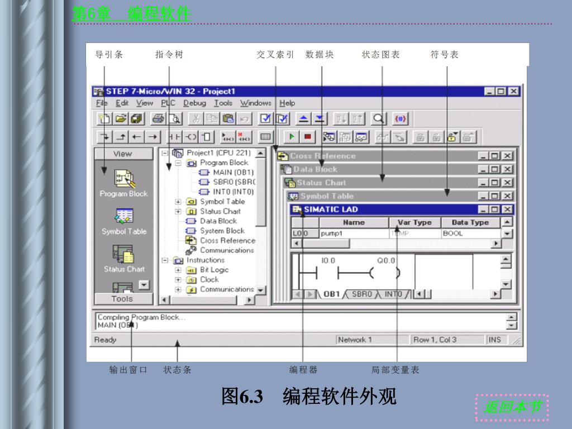Click the red {#} options icon
This screenshot has height=429, width=572.
coord(400,118)
